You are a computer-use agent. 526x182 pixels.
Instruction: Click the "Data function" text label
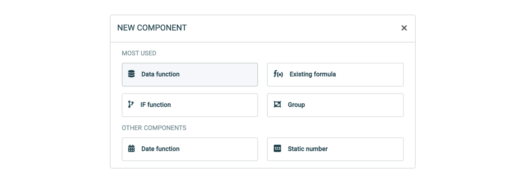coord(160,74)
